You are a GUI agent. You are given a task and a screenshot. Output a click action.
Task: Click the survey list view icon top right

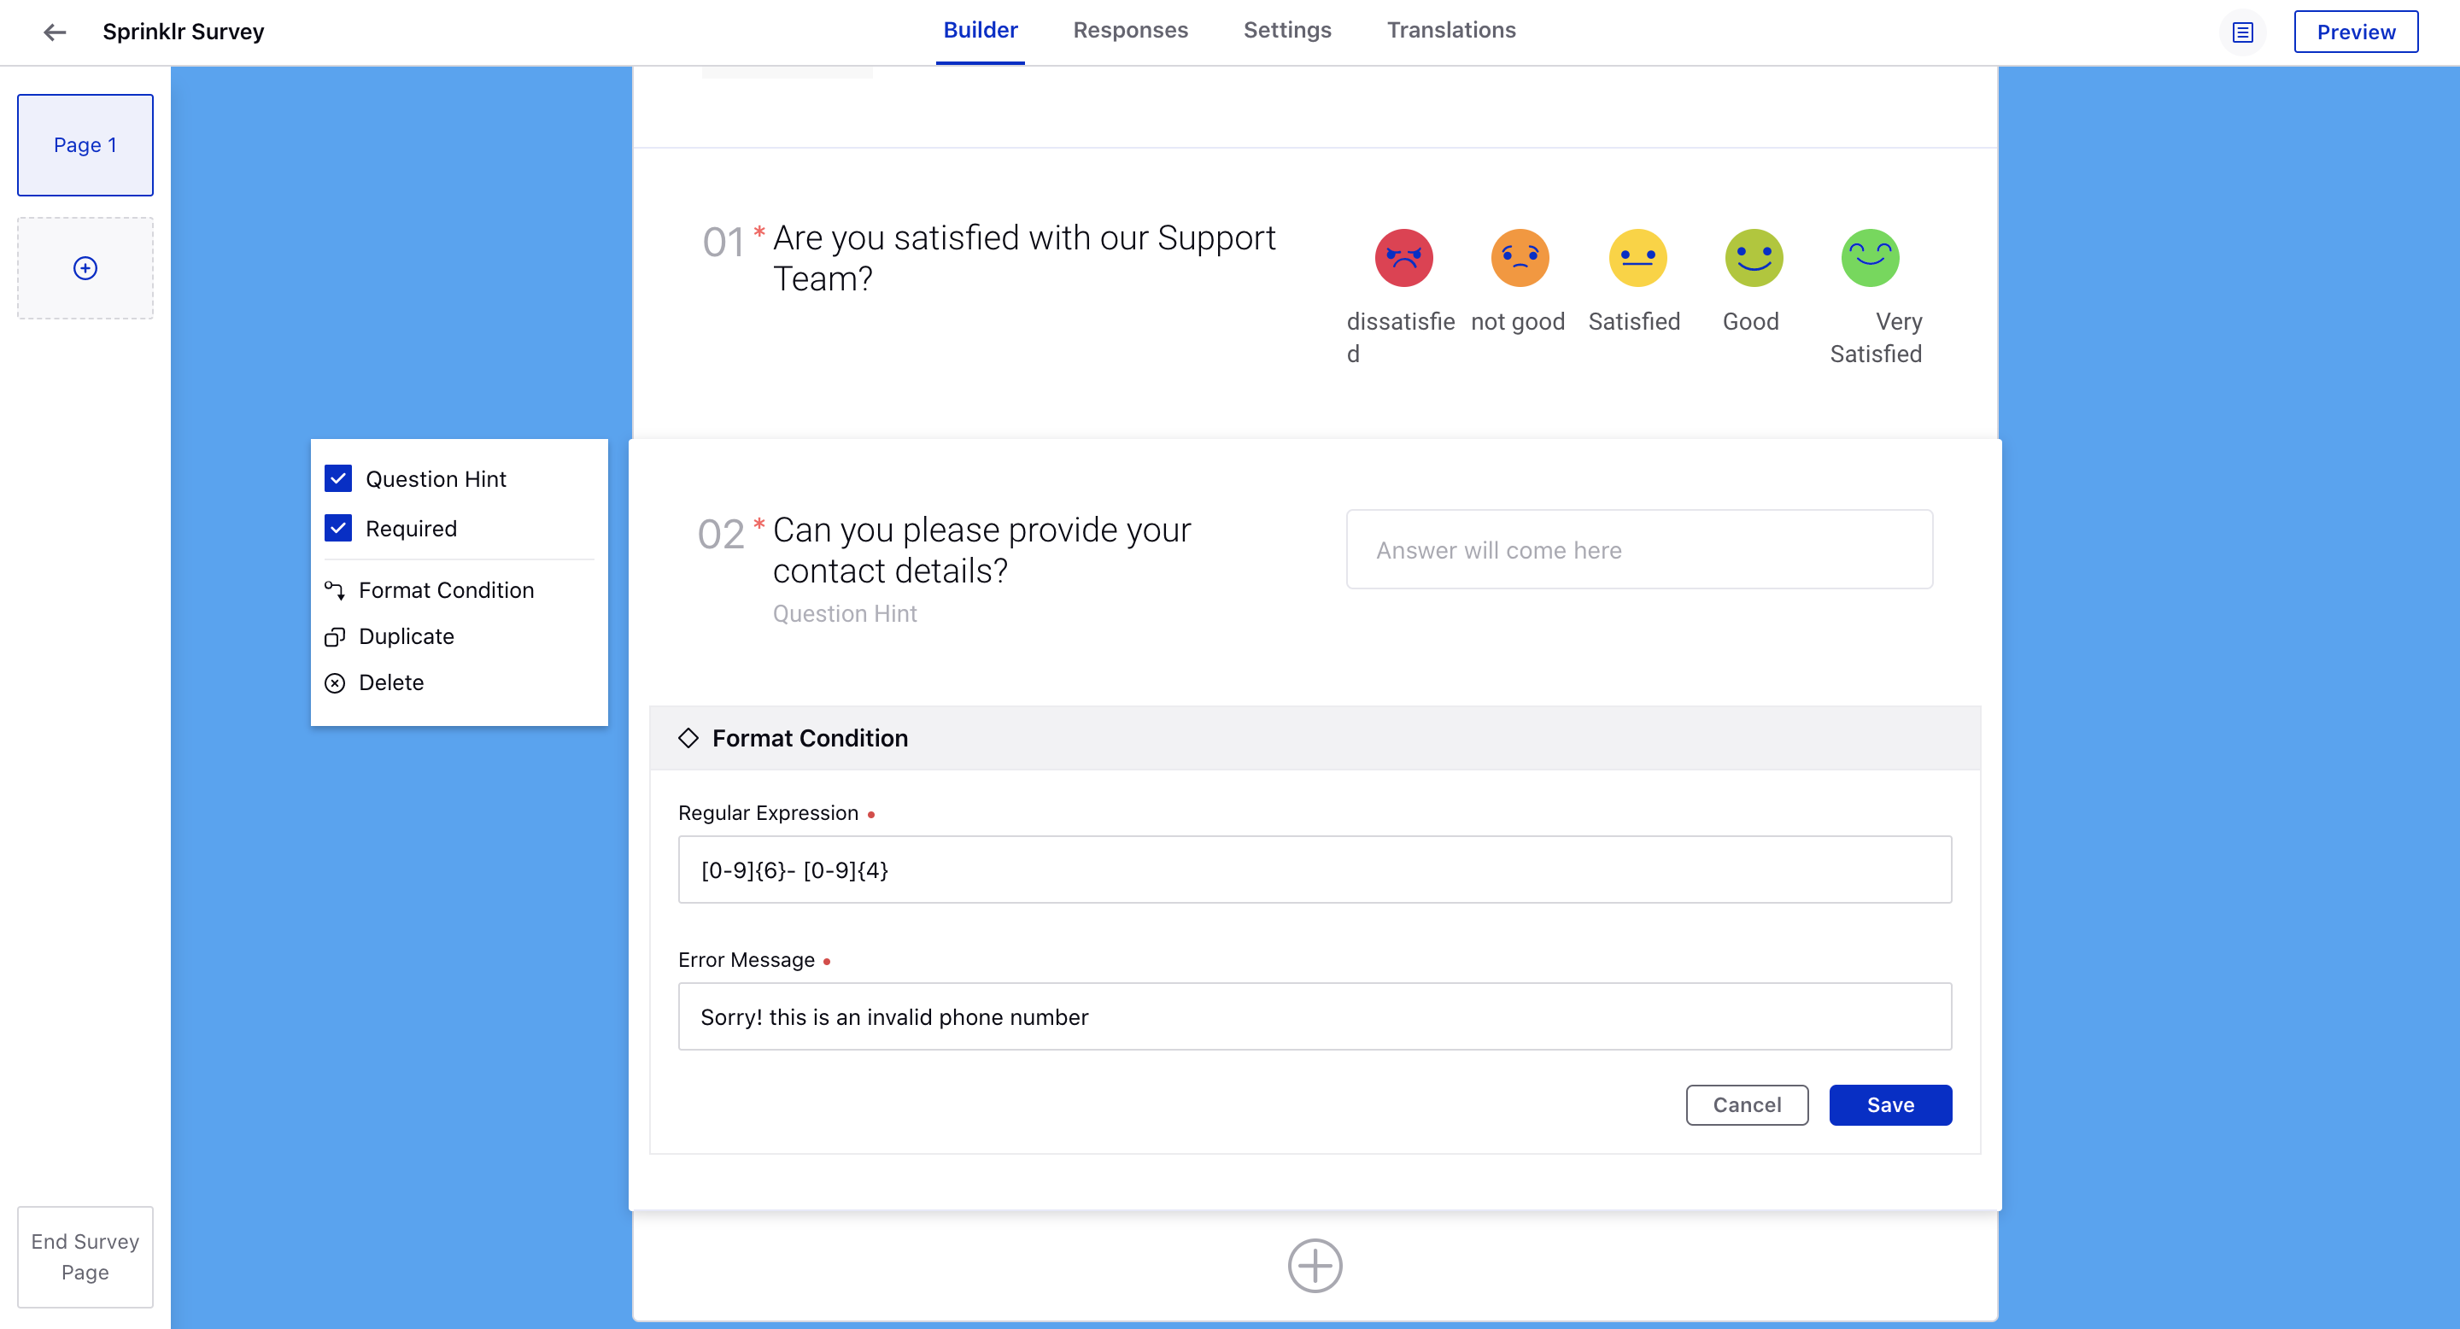click(2242, 31)
